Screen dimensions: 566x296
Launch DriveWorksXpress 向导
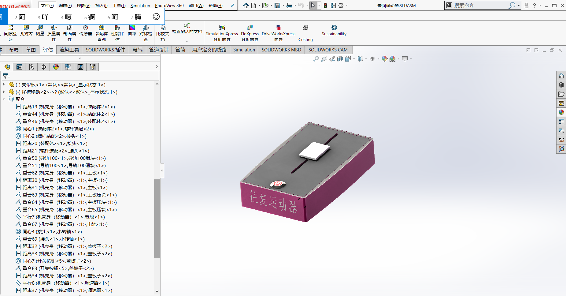(x=279, y=33)
